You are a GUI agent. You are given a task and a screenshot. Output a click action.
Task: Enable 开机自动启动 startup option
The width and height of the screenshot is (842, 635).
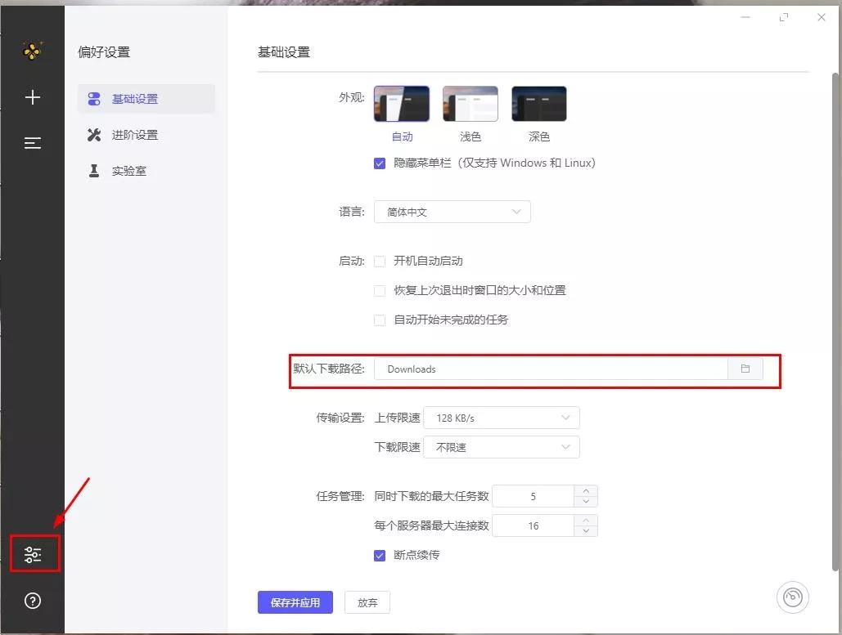pyautogui.click(x=379, y=261)
